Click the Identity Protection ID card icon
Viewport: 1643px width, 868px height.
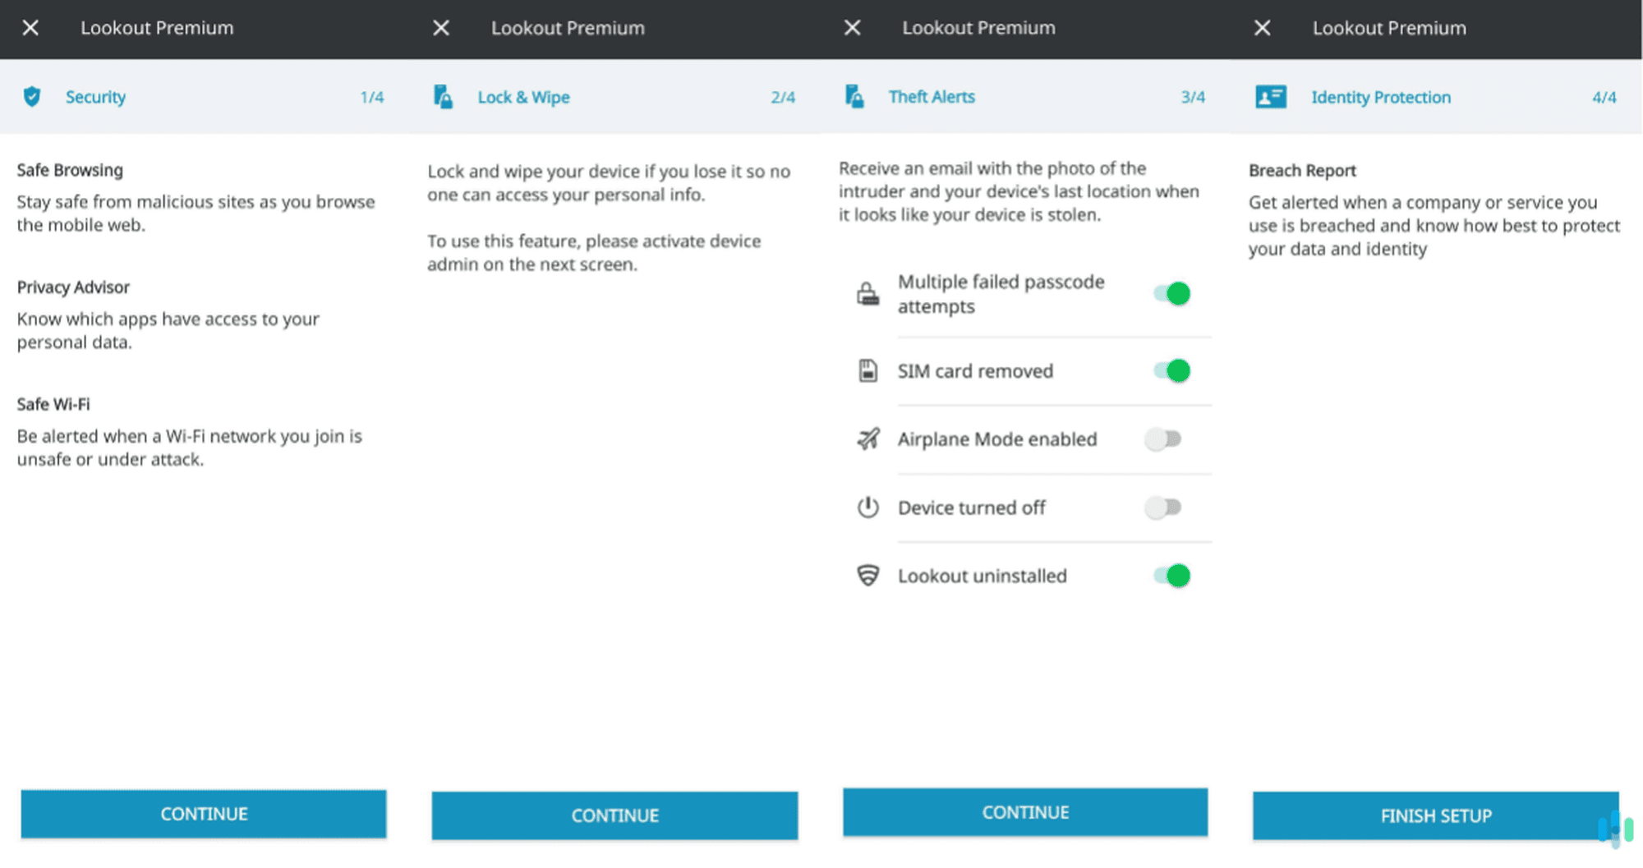click(1269, 97)
